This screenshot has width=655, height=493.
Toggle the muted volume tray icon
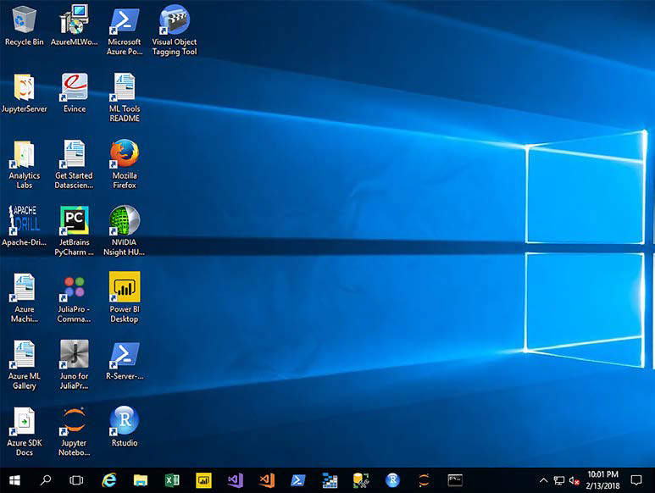tap(574, 480)
